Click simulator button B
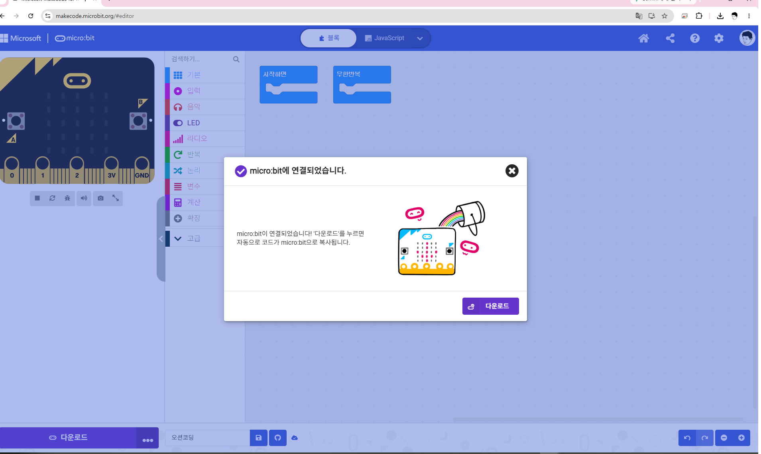Image resolution: width=761 pixels, height=454 pixels. (138, 121)
